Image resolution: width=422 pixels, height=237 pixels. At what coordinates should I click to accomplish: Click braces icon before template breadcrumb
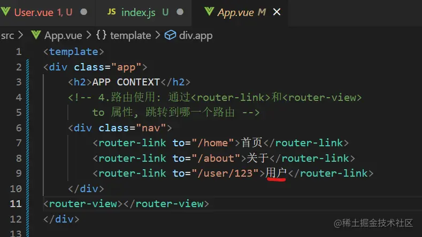[101, 35]
